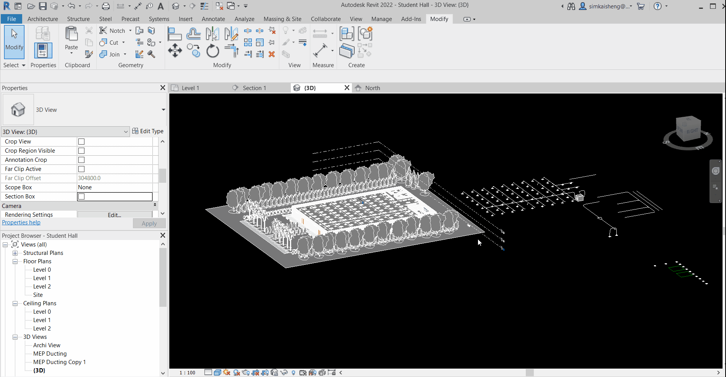Select Mirror - Pick Axis tool
726x377 pixels.
[212, 34]
